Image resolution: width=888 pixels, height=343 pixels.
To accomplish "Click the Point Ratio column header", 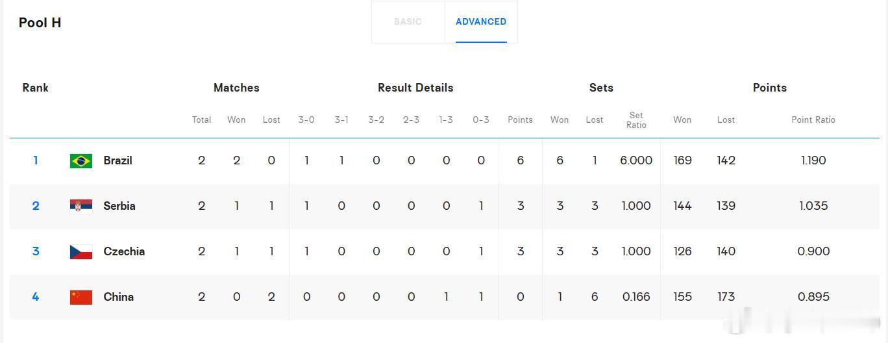I will point(813,120).
